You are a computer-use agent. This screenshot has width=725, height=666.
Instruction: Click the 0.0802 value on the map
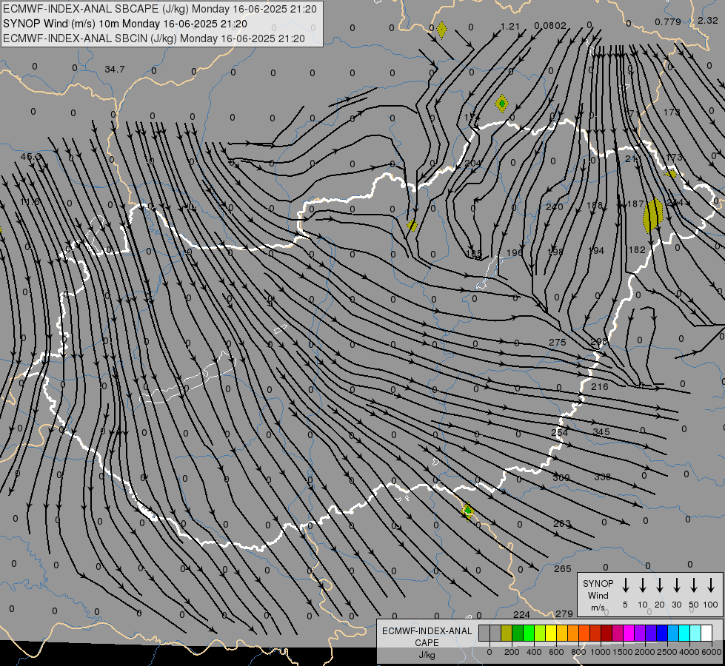550,26
